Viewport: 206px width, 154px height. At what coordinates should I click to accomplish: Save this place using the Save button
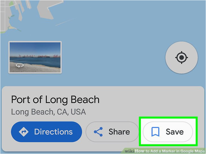[x=168, y=132]
